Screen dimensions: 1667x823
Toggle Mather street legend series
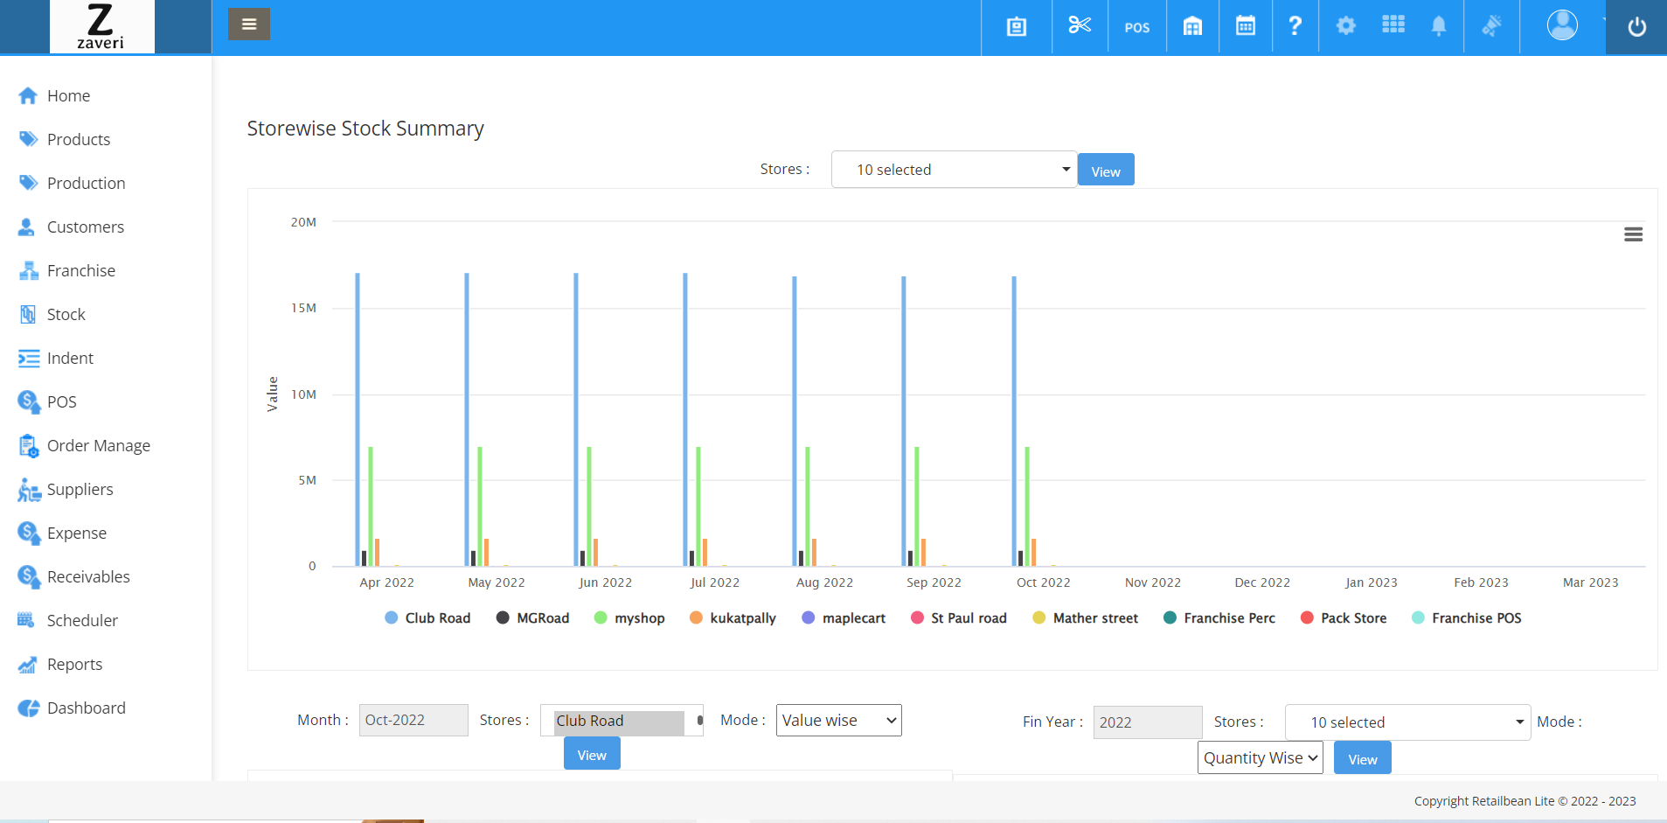1086,617
